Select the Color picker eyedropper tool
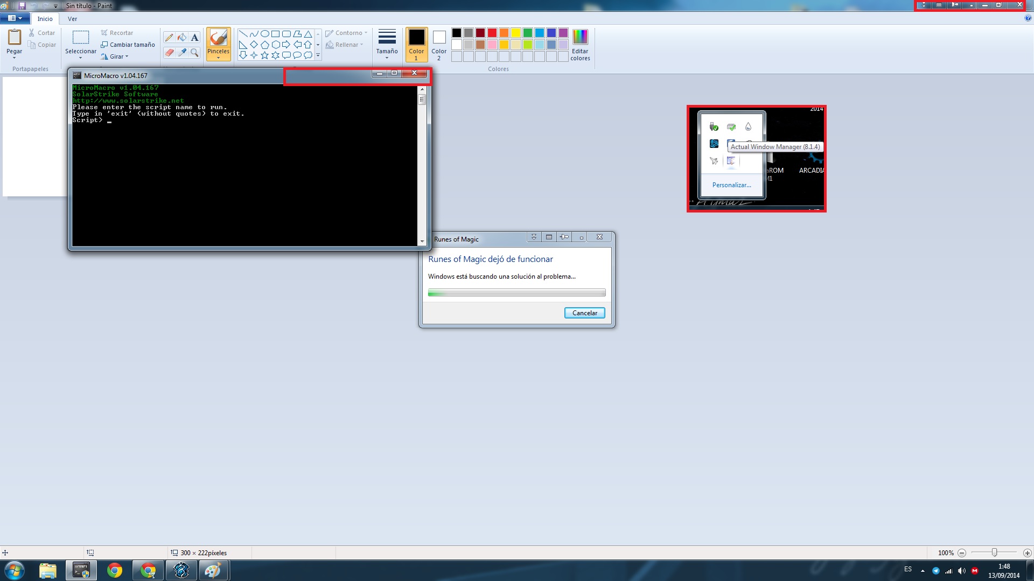 [x=182, y=52]
